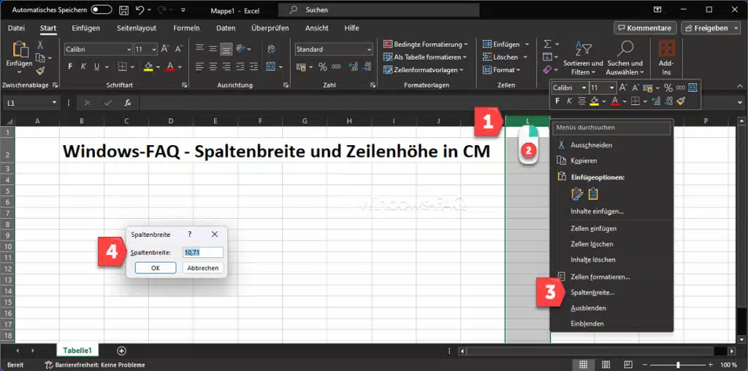Open Sortieren und Filtern dropdown

[x=583, y=58]
